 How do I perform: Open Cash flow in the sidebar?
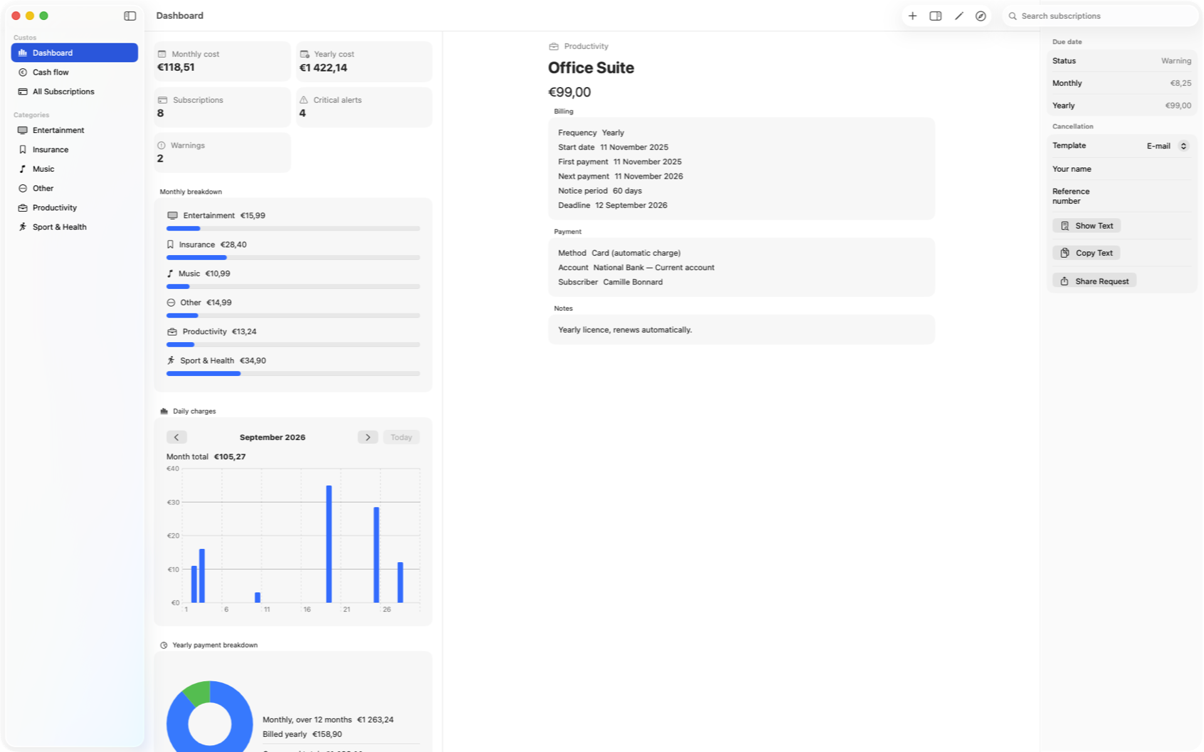pos(75,72)
